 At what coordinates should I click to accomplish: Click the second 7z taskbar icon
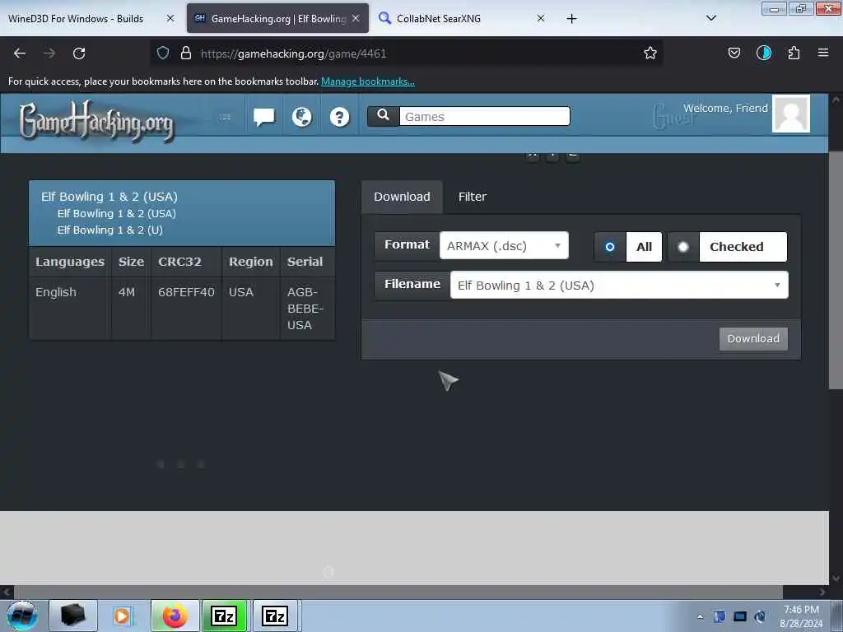click(x=275, y=616)
